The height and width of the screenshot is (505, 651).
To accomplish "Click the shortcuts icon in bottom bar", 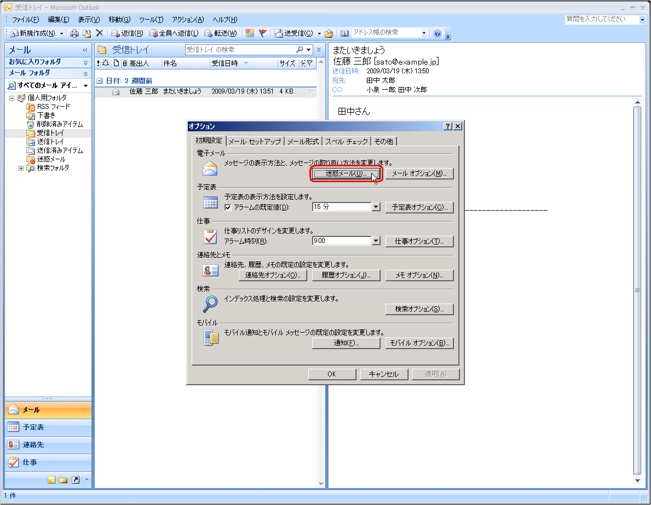I will click(x=76, y=480).
